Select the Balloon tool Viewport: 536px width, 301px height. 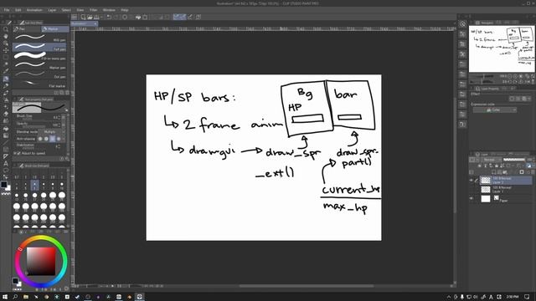6,171
